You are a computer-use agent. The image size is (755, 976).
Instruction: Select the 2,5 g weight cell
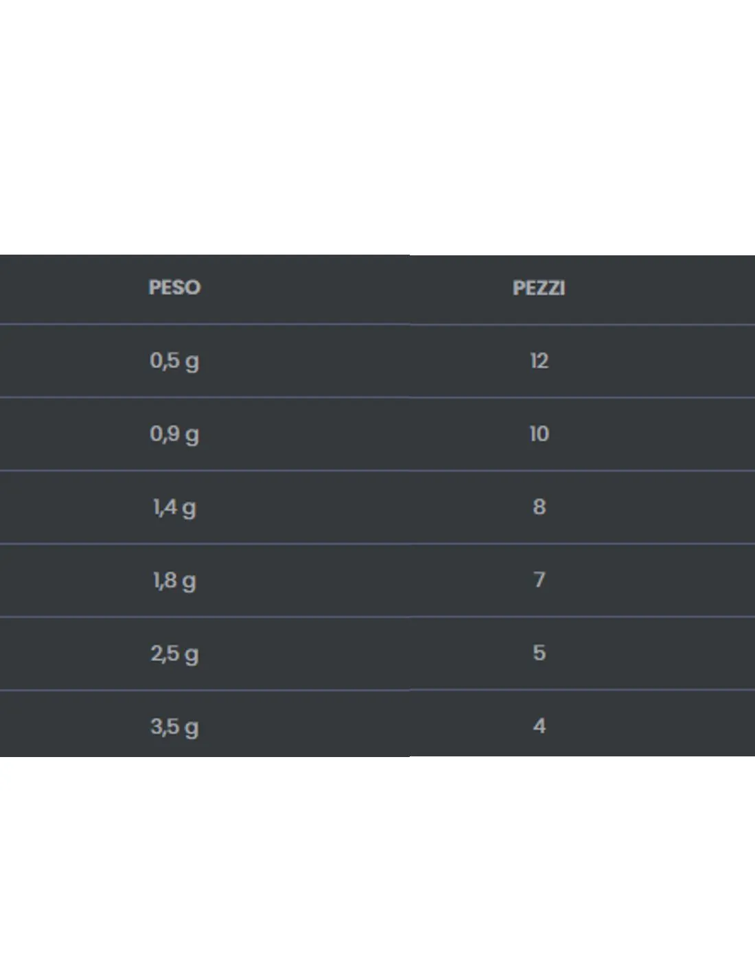coord(174,653)
